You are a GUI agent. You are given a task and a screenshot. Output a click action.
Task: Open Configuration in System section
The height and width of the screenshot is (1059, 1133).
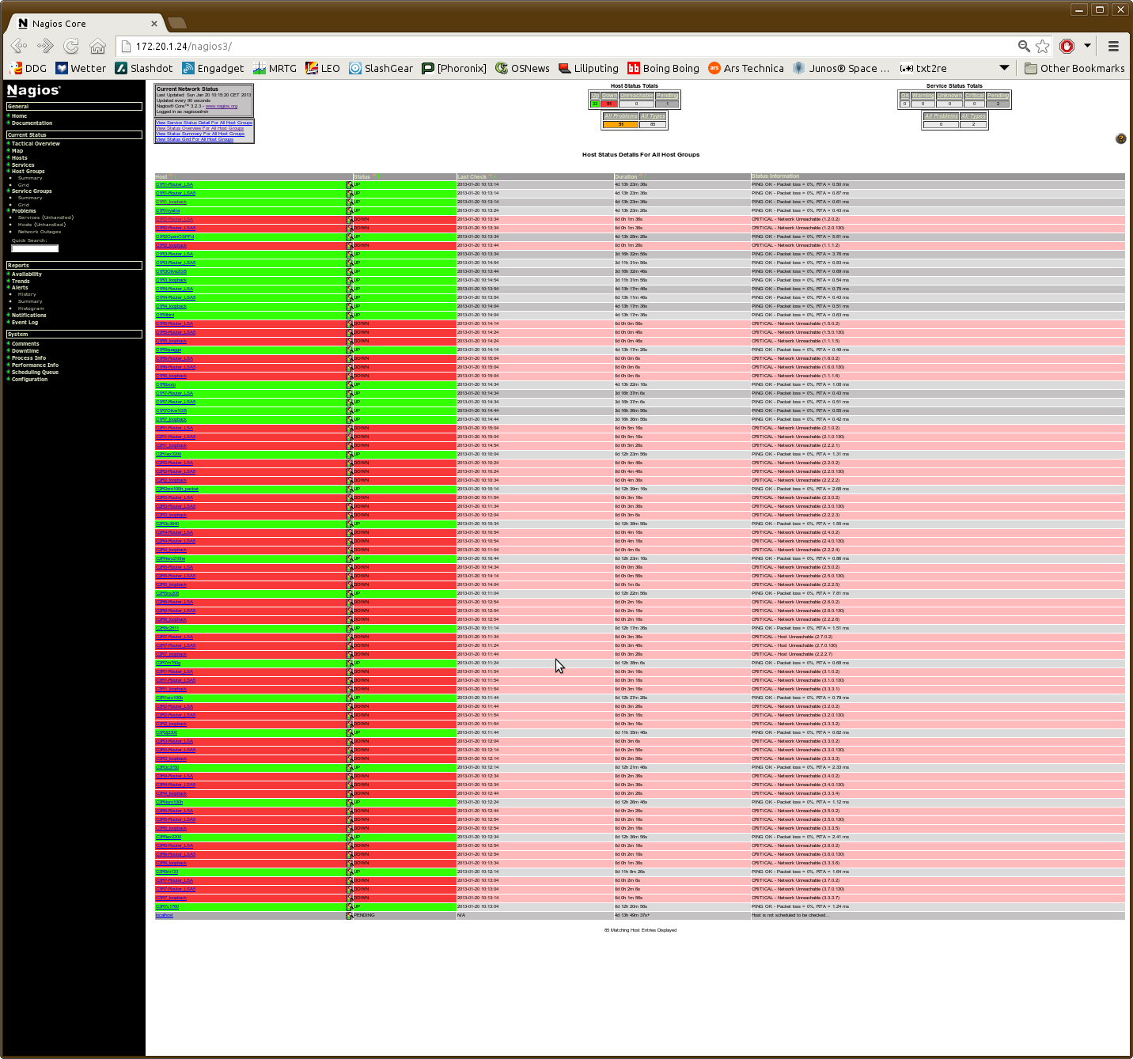click(x=29, y=380)
